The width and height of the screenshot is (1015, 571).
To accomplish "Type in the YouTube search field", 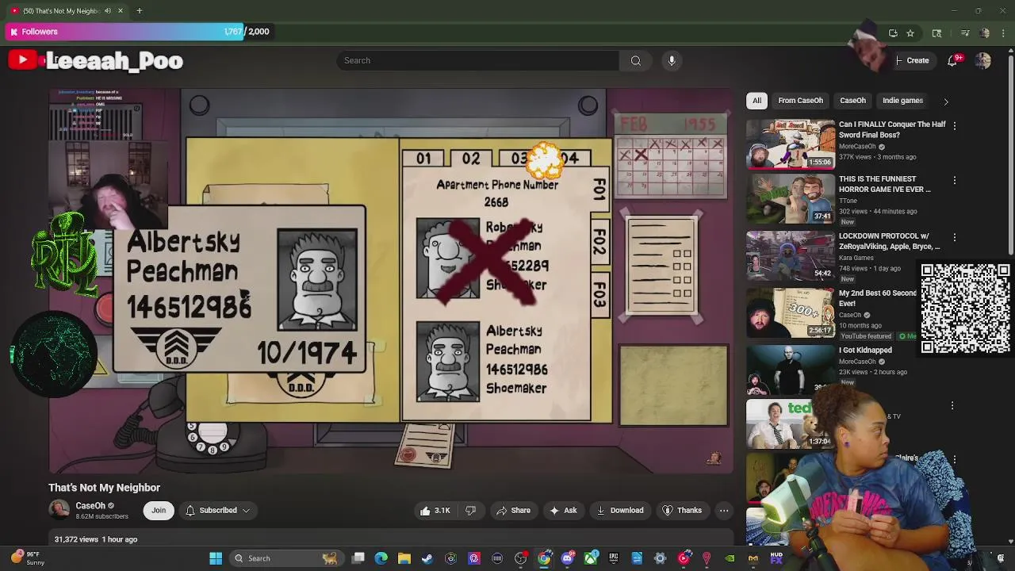I will click(477, 60).
